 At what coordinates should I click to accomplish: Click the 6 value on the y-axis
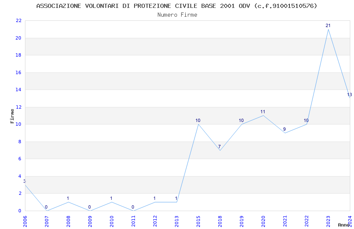tap(20, 159)
